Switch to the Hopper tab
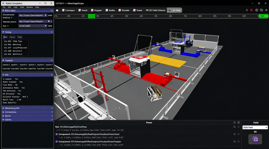The image size is (269, 149). (x=96, y=10)
